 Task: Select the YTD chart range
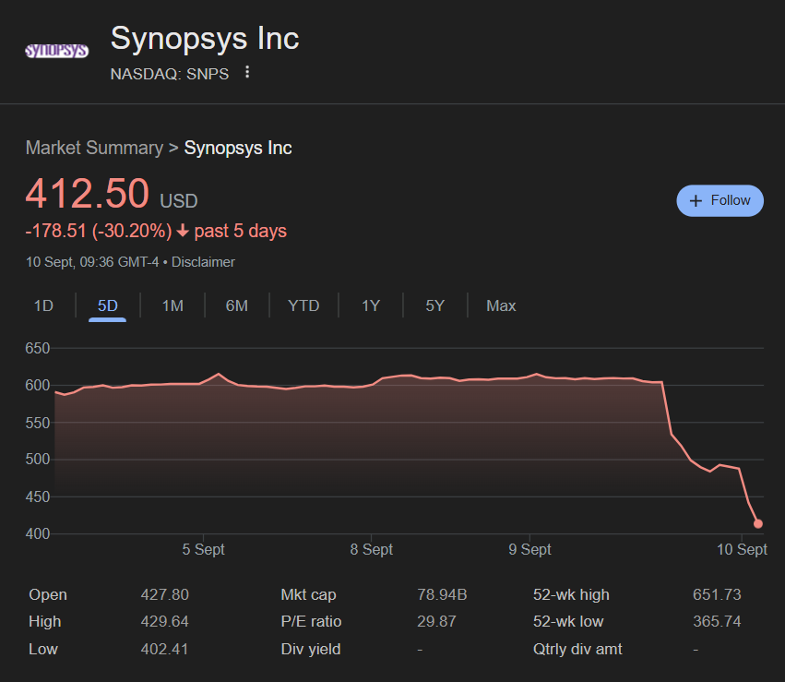303,305
